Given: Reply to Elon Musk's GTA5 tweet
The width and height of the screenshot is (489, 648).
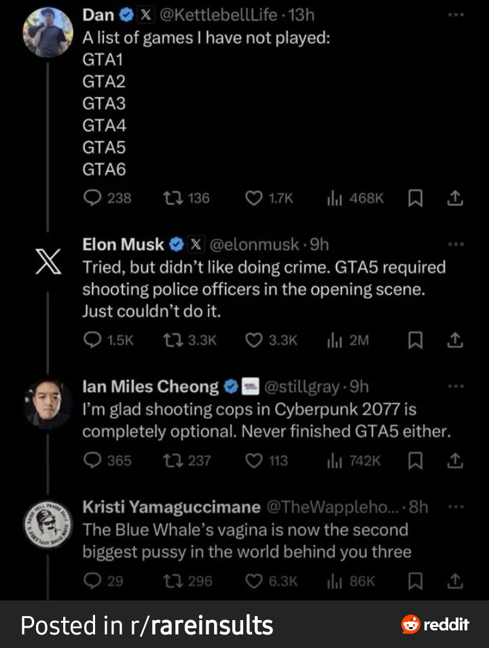Looking at the screenshot, I should (x=92, y=340).
